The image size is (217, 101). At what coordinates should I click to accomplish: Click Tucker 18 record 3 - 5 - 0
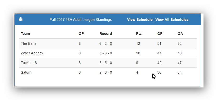[x=106, y=63]
